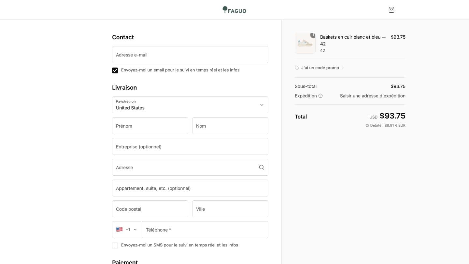Click into the Prénom field
The width and height of the screenshot is (469, 264).
pyautogui.click(x=150, y=126)
